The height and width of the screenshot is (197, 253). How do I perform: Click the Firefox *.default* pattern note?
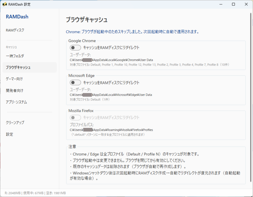tap(108, 134)
